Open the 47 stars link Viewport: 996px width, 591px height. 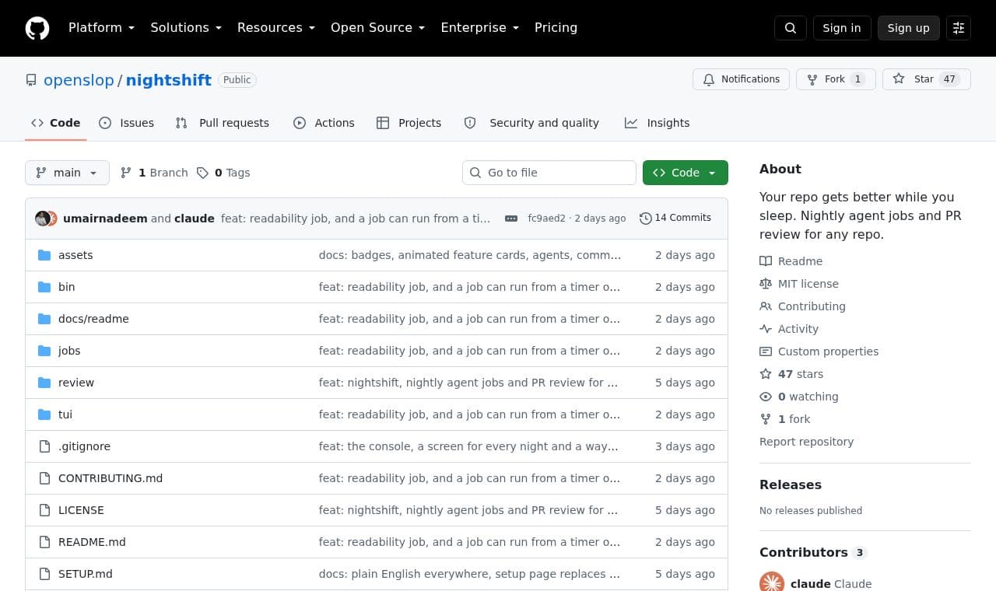click(791, 374)
